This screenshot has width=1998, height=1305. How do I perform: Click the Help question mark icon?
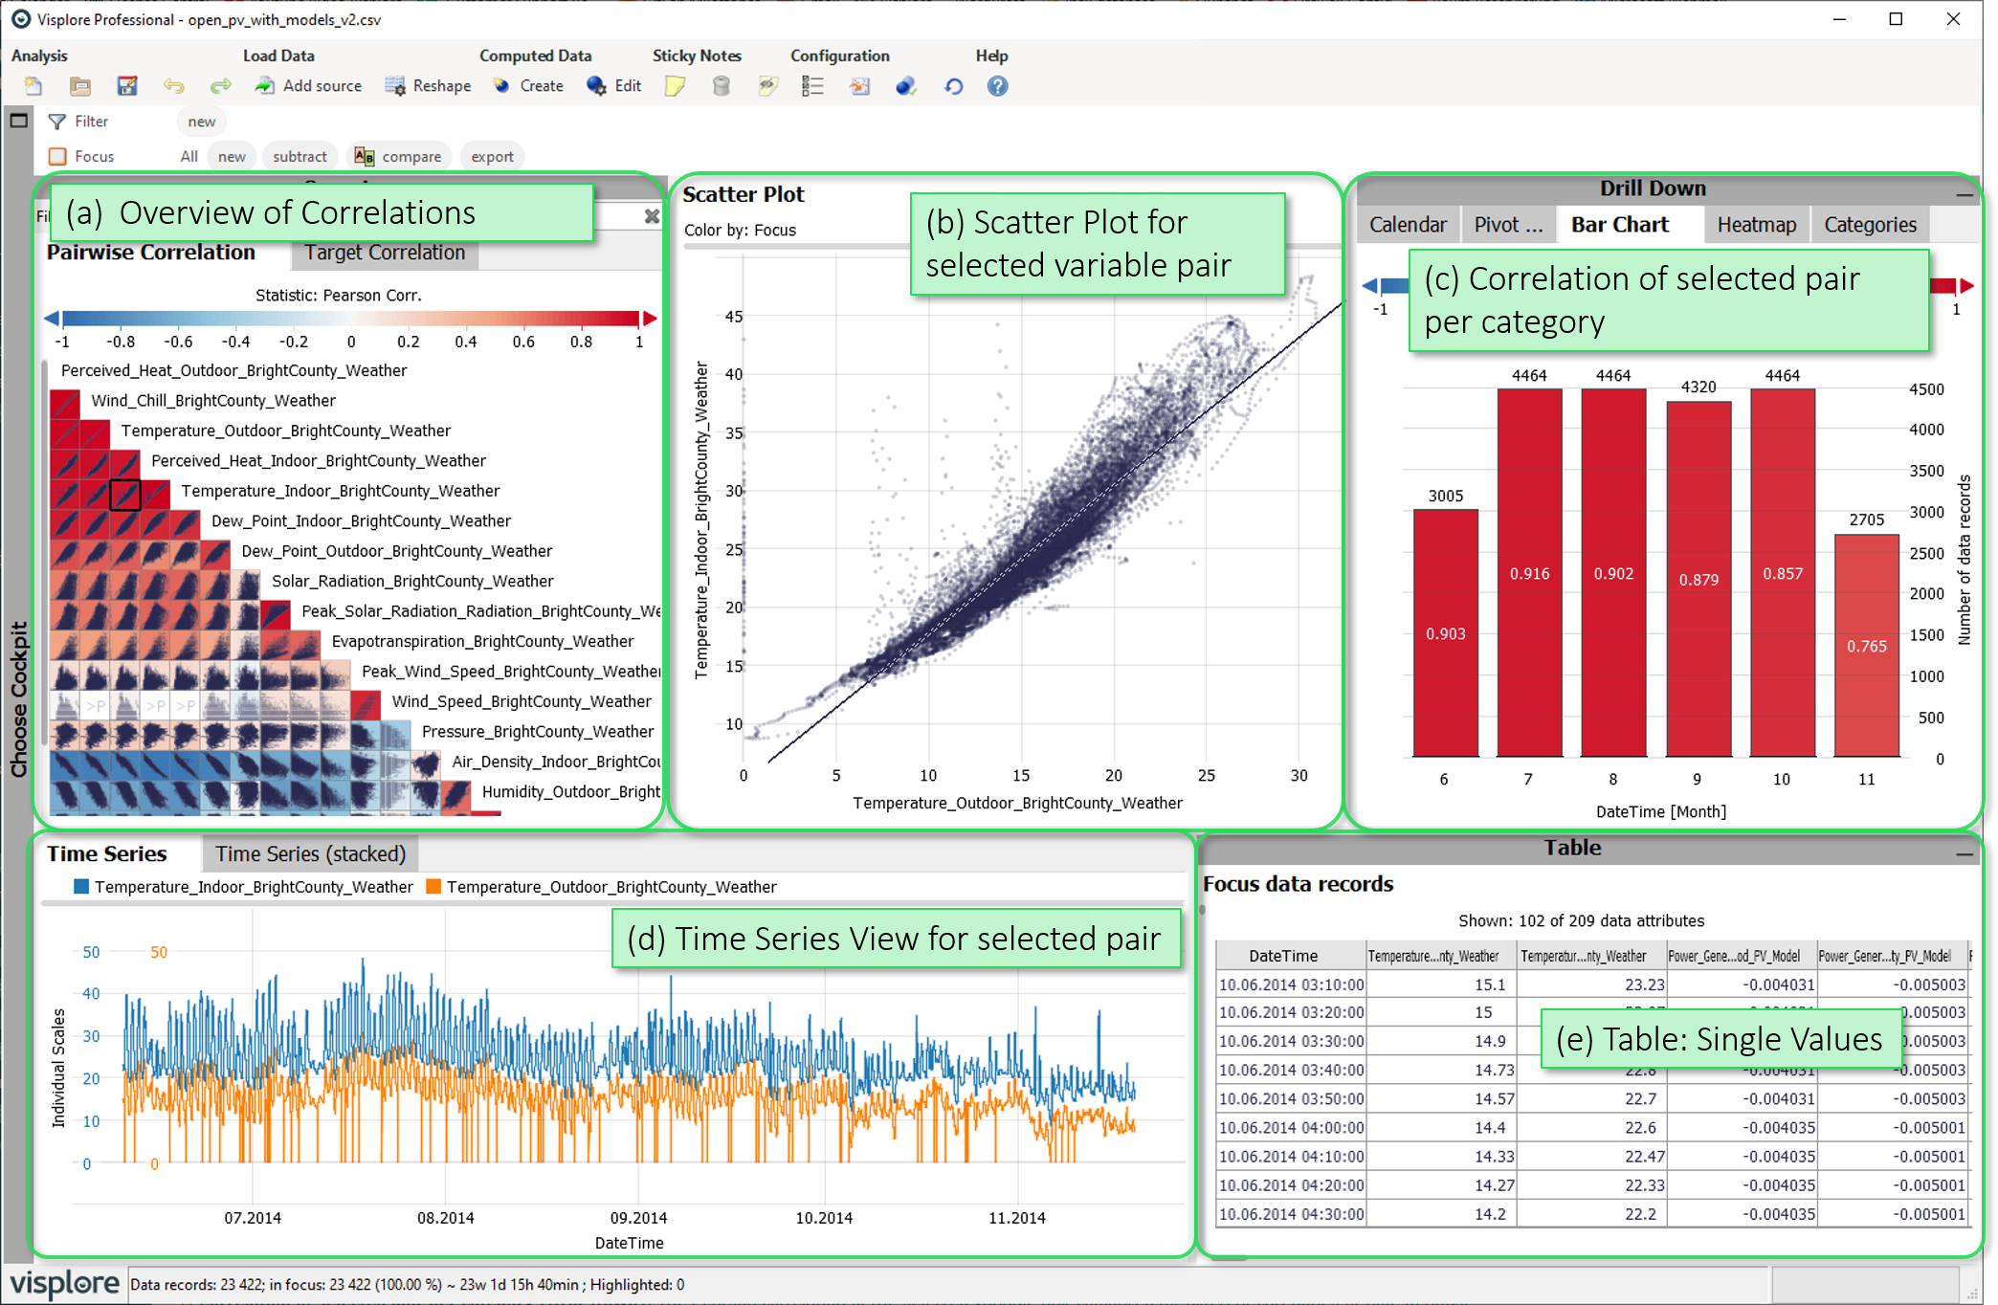pyautogui.click(x=997, y=86)
